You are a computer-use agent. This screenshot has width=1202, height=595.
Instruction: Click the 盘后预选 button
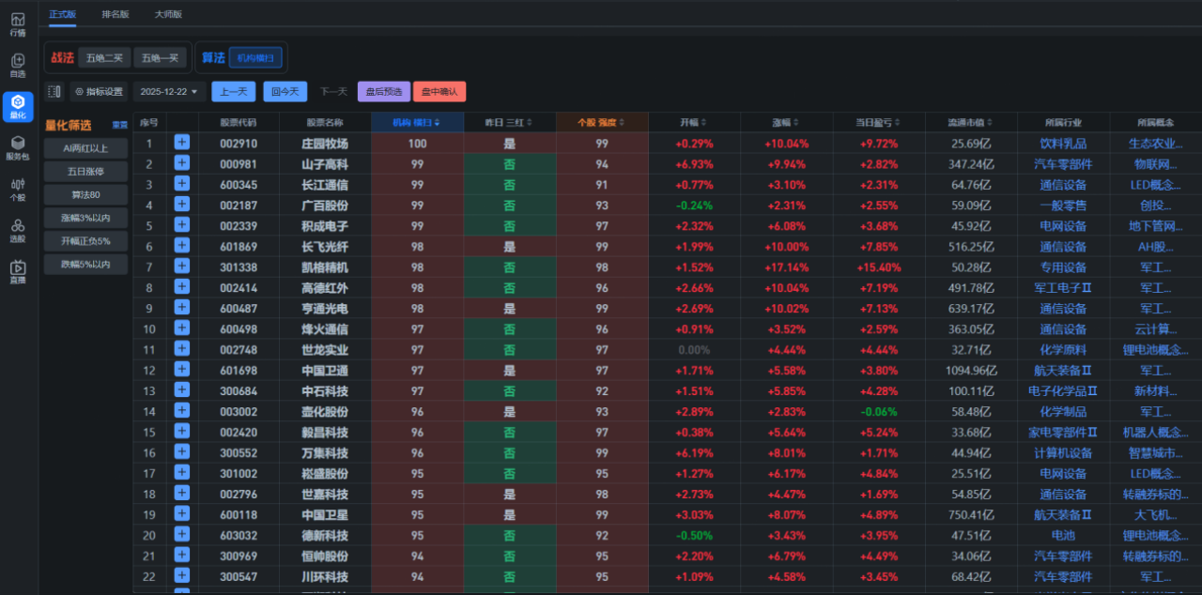[x=383, y=92]
